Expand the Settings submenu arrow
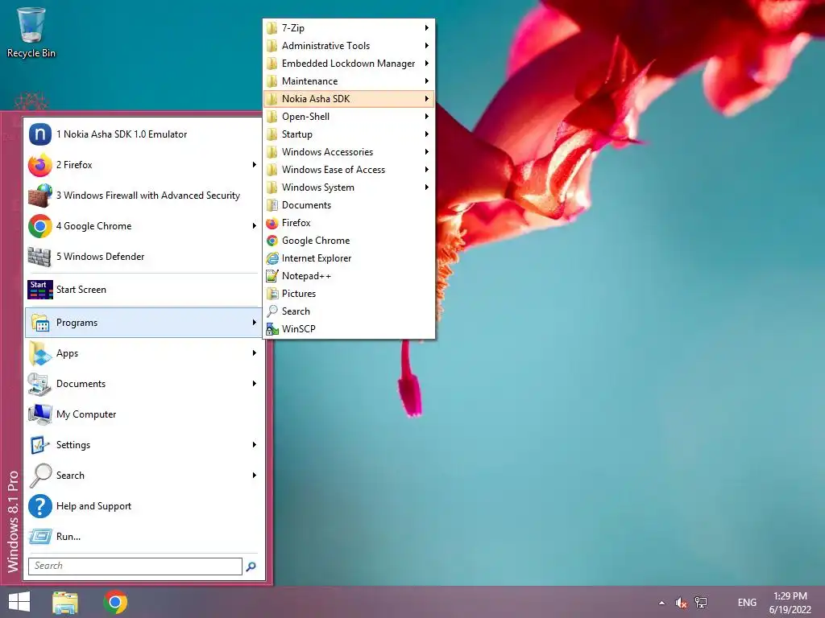 [254, 444]
